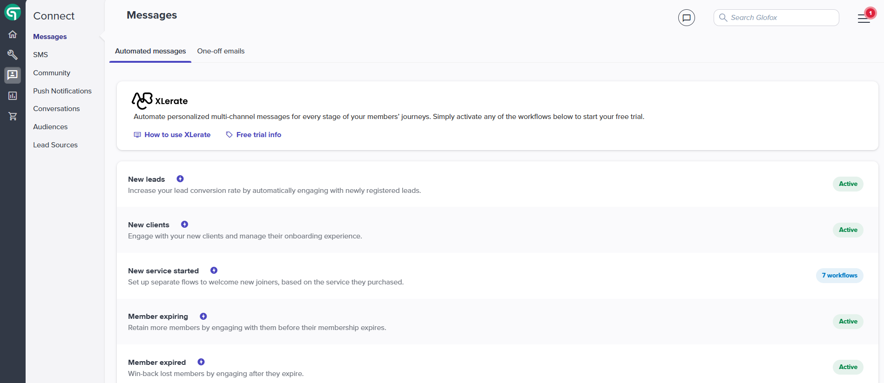
Task: Open SMS in Connect menu
Action: pyautogui.click(x=40, y=55)
